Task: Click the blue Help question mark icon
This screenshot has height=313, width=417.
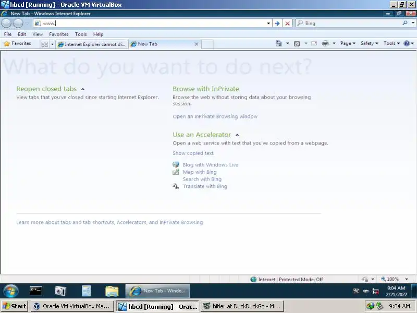Action: click(x=407, y=43)
